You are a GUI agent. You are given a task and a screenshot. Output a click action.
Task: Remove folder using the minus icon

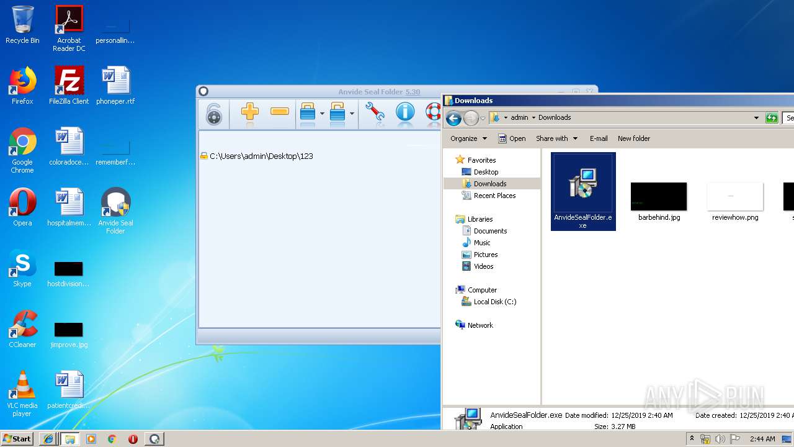(280, 112)
